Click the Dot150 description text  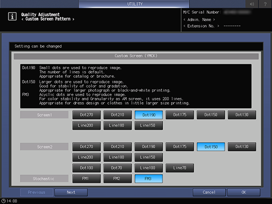click(x=105, y=86)
